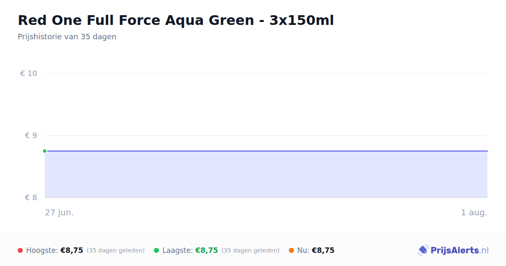Click the € 10 y-axis label

(x=29, y=73)
